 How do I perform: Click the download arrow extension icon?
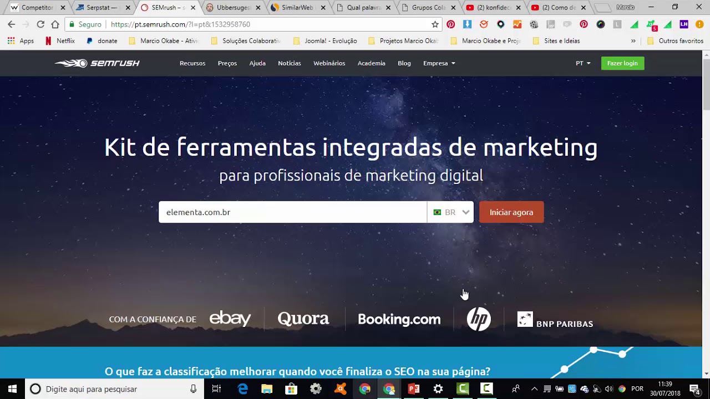pyautogui.click(x=467, y=24)
